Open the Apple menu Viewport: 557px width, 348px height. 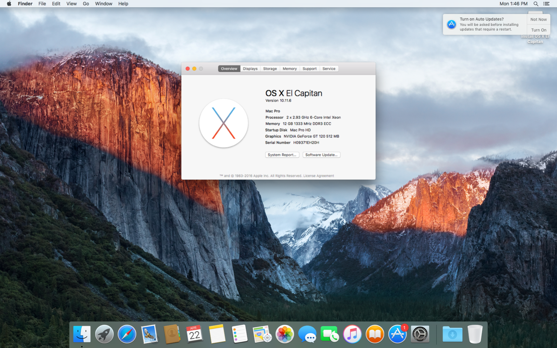(x=9, y=4)
